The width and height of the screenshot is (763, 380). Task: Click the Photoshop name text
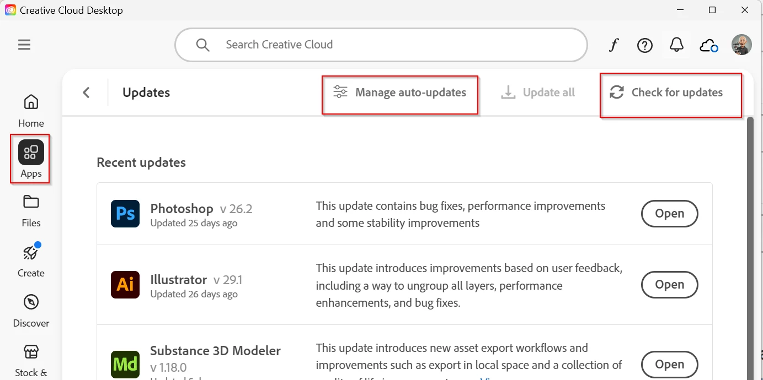[x=182, y=209]
